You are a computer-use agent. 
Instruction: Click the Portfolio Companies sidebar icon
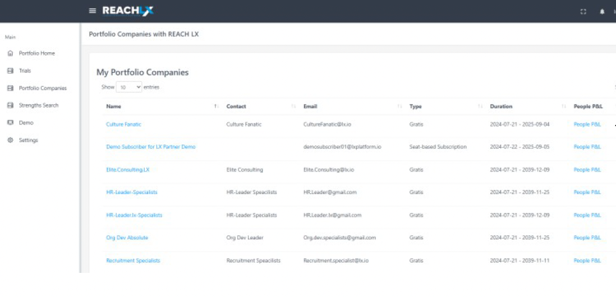(11, 89)
